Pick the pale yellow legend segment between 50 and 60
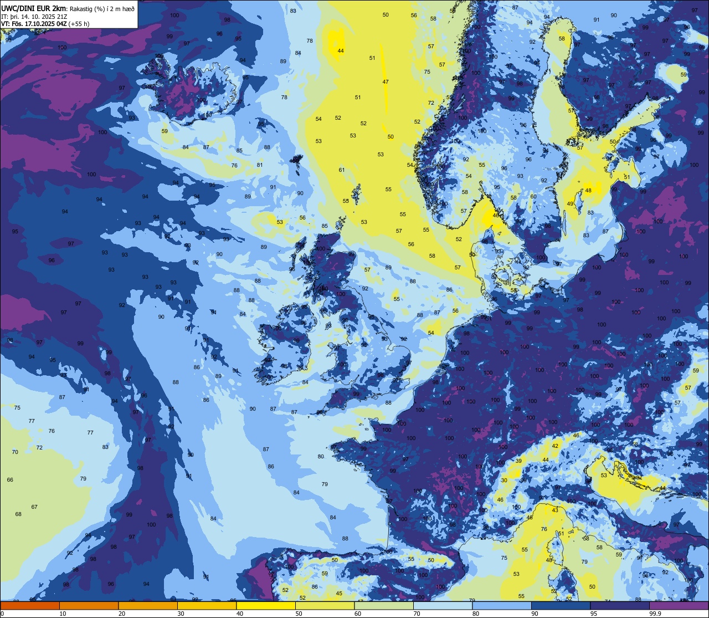This screenshot has height=618, width=709. click(325, 605)
